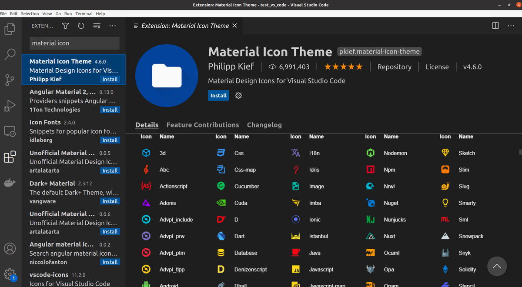Click the 3d cube icon in table
Image resolution: width=522 pixels, height=287 pixels.
pyautogui.click(x=146, y=153)
